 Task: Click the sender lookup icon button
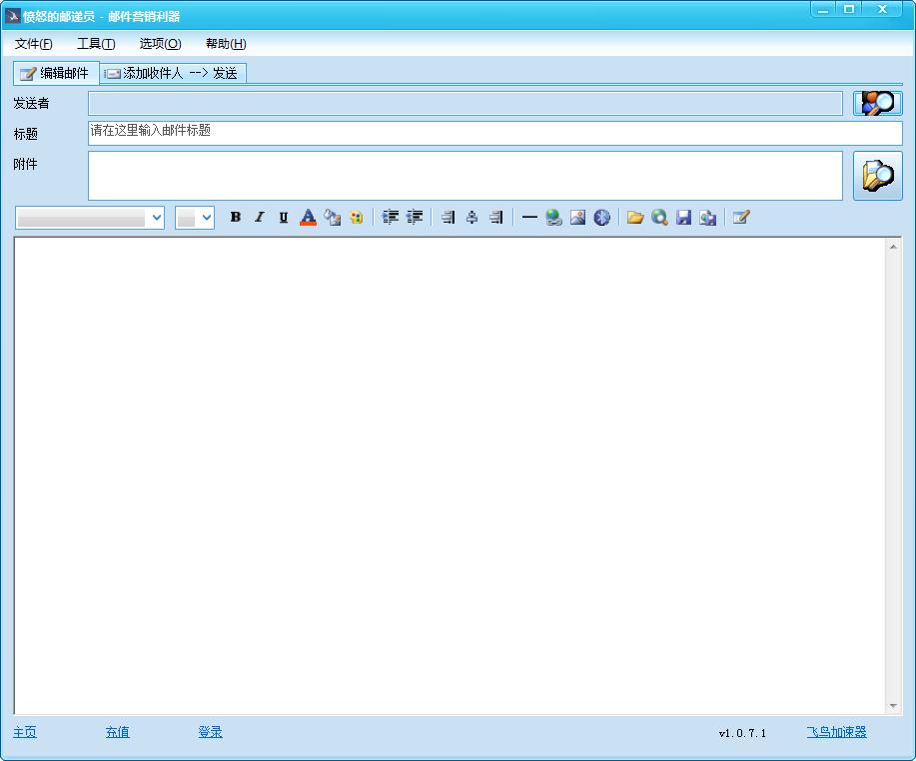tap(877, 103)
